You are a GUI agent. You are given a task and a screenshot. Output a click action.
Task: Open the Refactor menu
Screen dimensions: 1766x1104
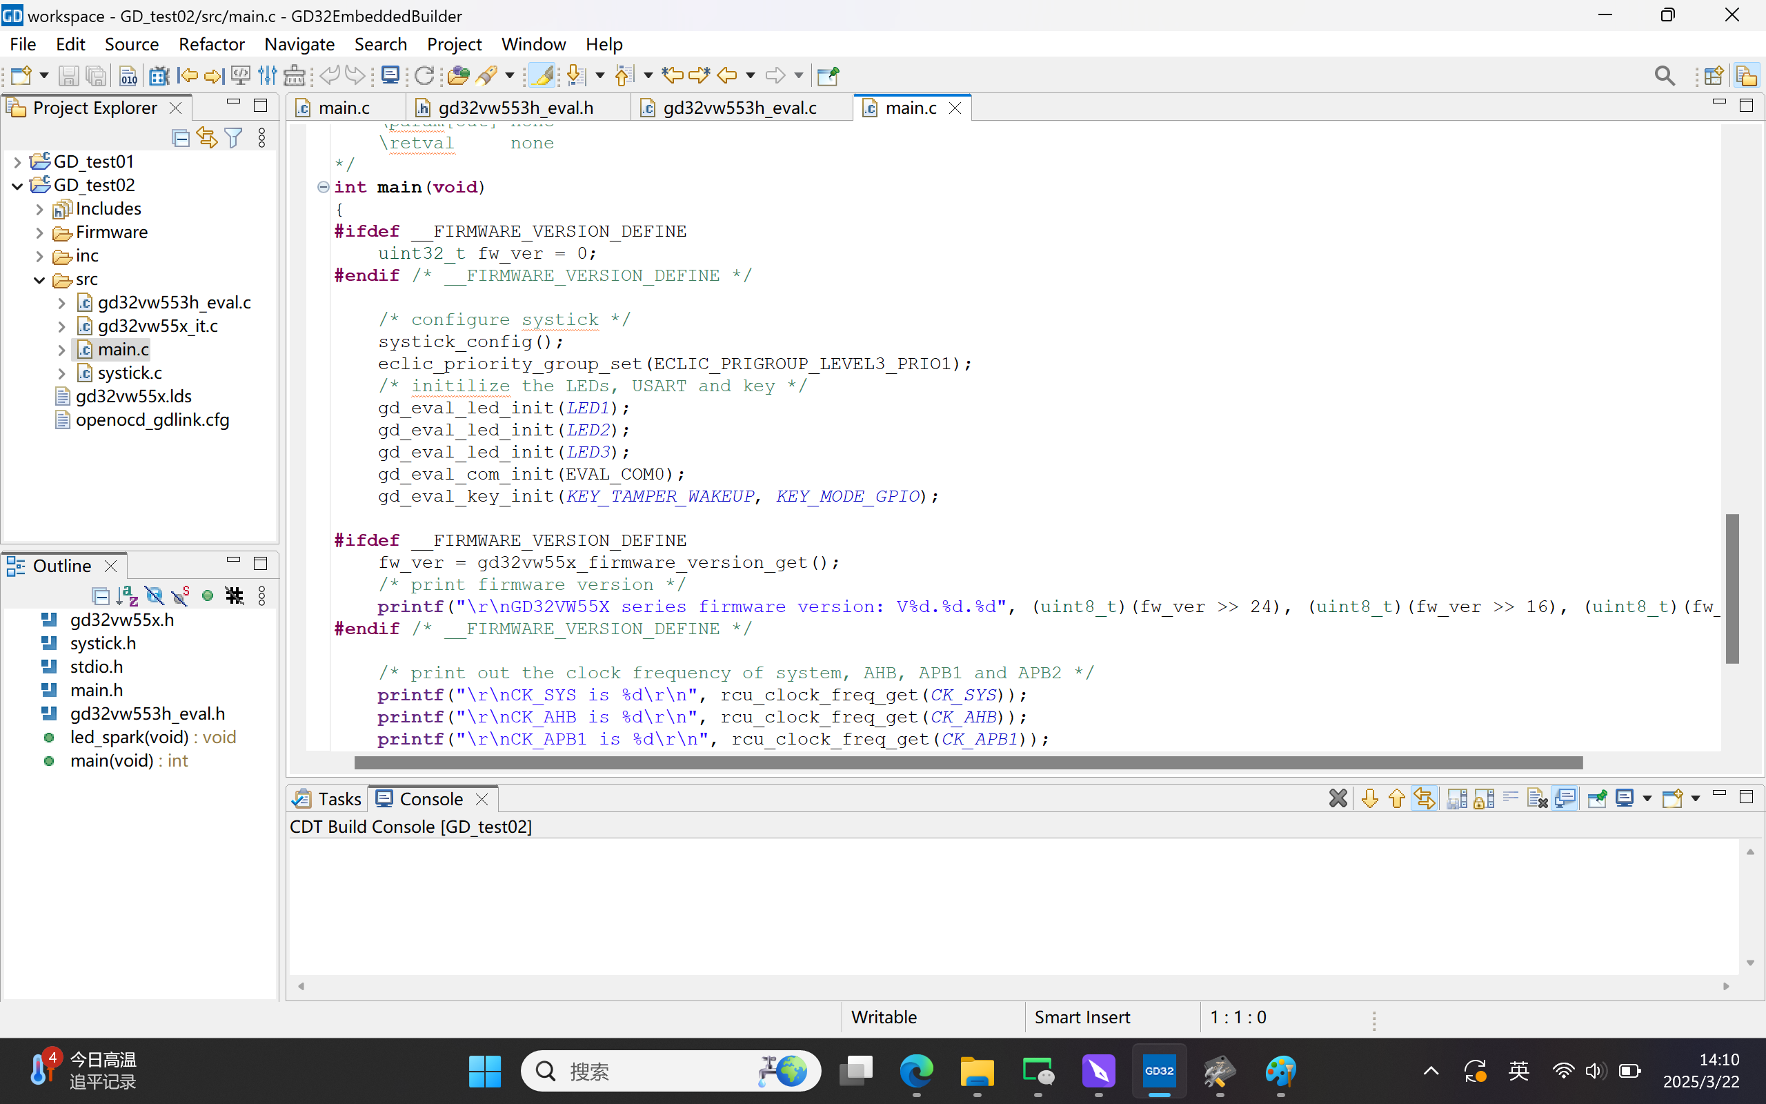click(211, 43)
